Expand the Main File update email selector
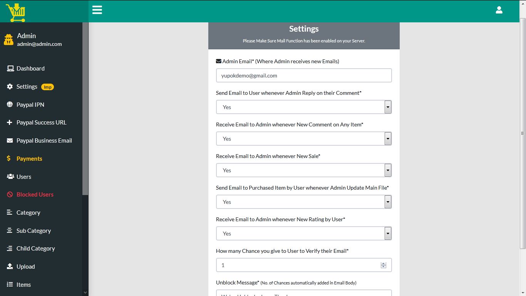This screenshot has height=296, width=526. click(x=388, y=202)
